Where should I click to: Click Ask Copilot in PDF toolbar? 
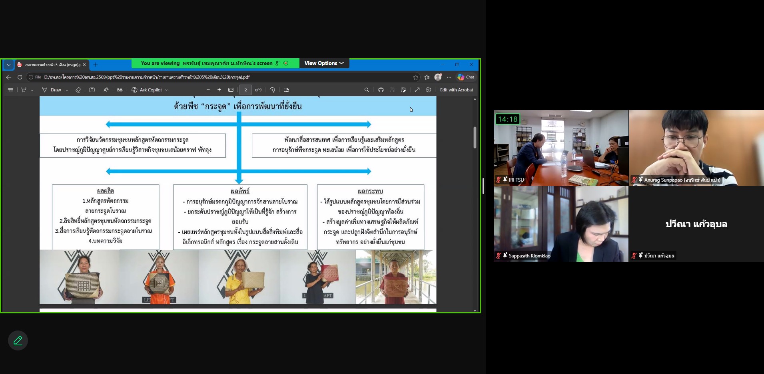147,90
